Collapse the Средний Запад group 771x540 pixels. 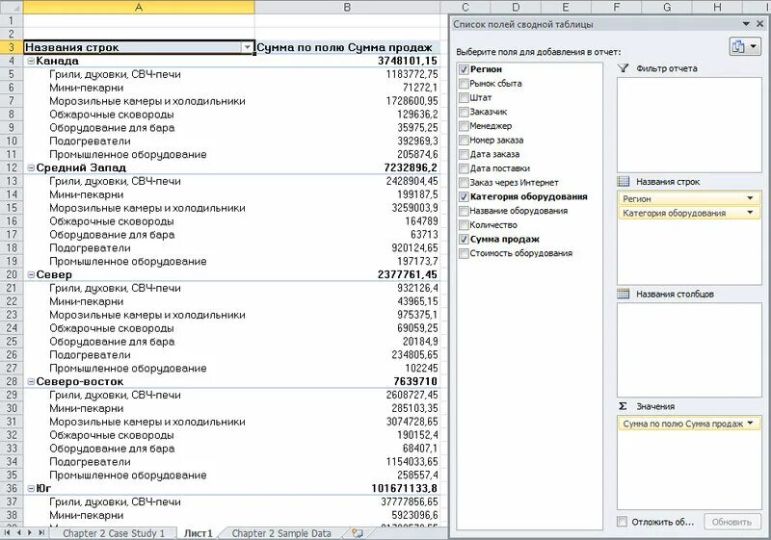(31, 167)
